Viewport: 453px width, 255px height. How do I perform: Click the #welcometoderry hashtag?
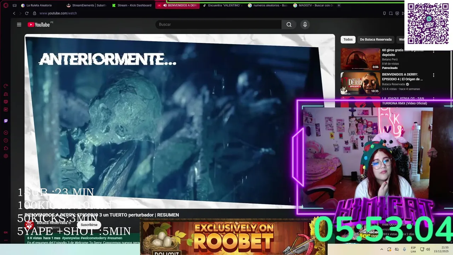point(93,238)
